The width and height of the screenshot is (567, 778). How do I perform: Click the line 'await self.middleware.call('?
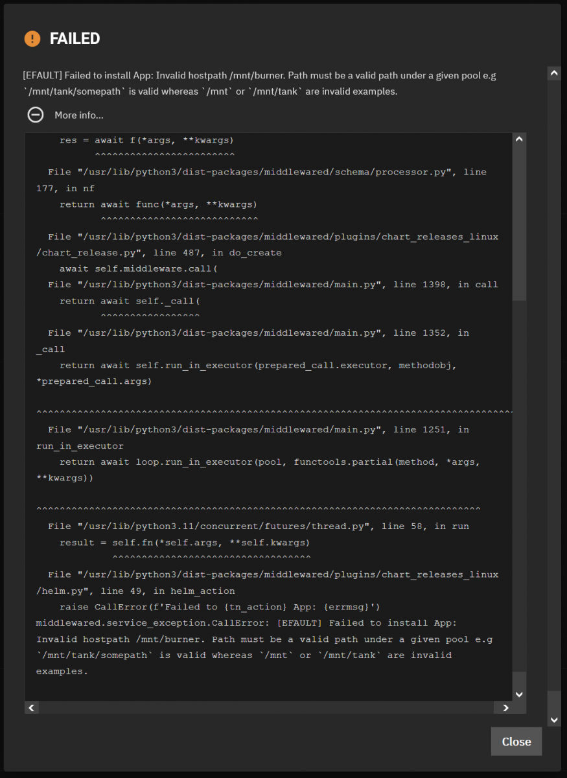139,268
